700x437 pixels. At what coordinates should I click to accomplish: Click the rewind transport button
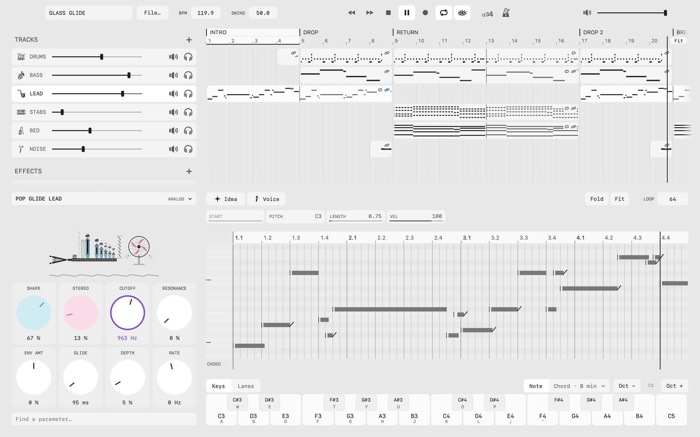351,13
